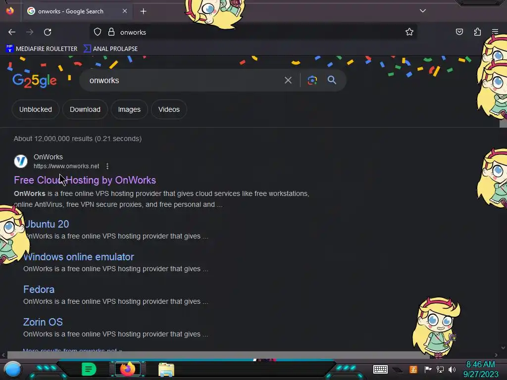Open the green notes app on taskbar
The height and width of the screenshot is (380, 507).
click(89, 369)
